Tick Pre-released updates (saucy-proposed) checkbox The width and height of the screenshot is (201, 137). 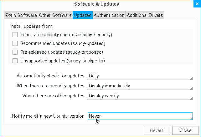[x=15, y=52]
